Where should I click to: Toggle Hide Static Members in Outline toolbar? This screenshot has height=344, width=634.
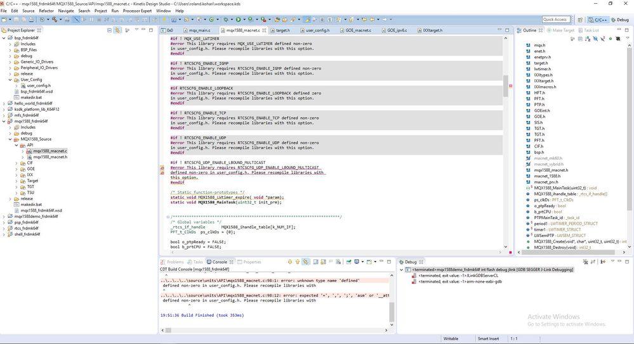click(x=602, y=39)
